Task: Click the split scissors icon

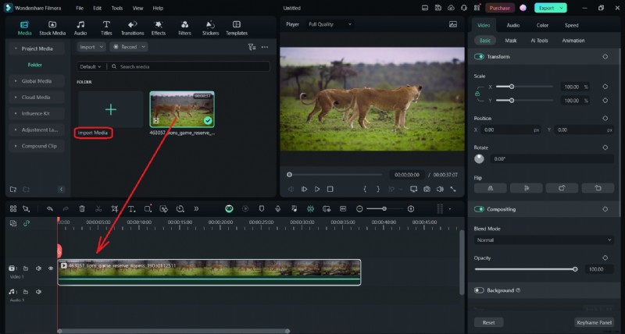Action: click(x=98, y=208)
